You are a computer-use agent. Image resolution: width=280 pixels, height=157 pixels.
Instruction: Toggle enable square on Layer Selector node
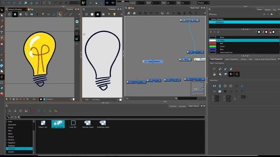(143, 61)
